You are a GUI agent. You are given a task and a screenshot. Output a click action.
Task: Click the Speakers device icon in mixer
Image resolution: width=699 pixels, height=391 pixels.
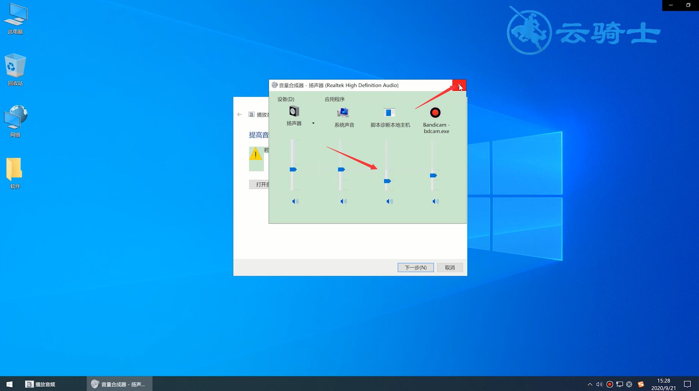[294, 111]
